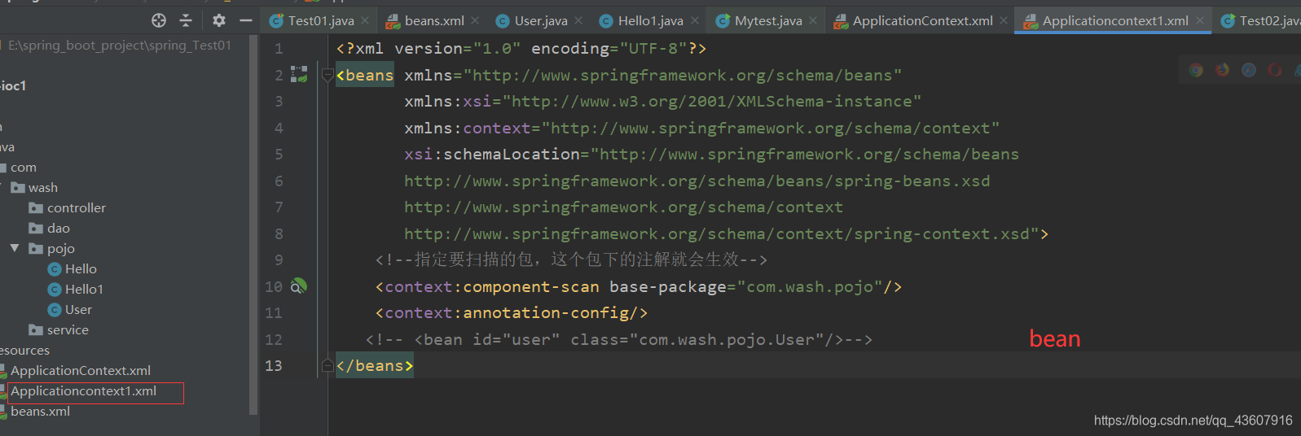Switch to the beans.xml editor tab
This screenshot has width=1301, height=436.
coord(434,20)
